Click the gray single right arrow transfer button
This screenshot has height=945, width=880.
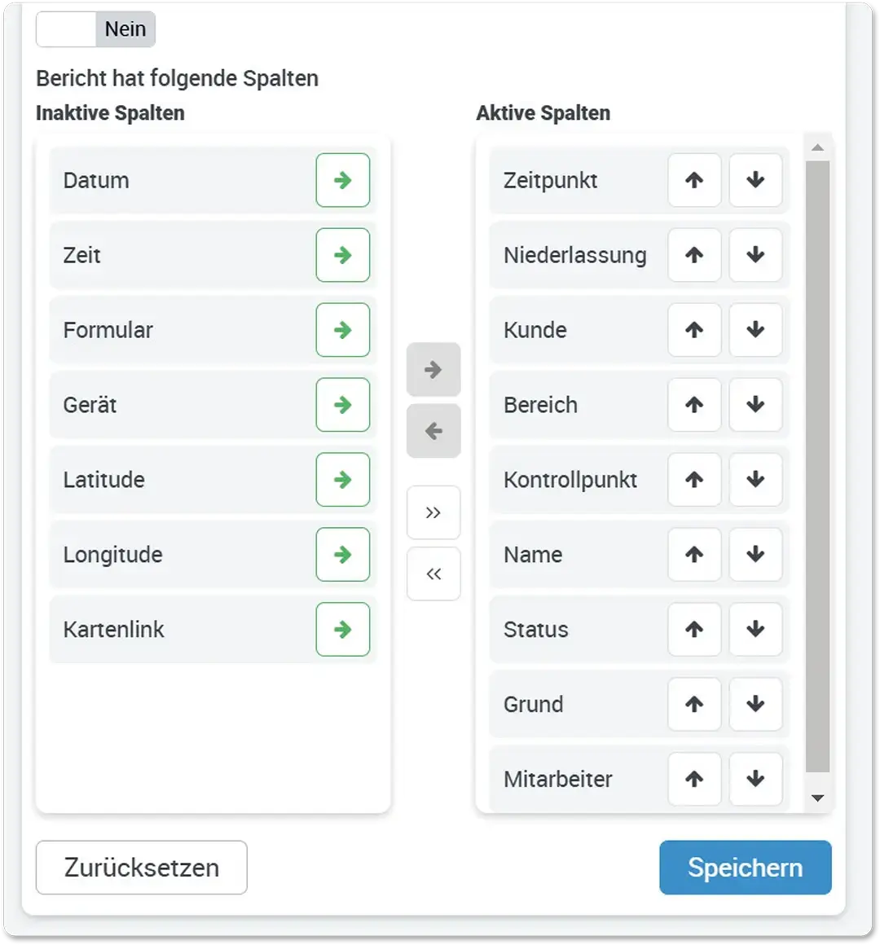433,370
